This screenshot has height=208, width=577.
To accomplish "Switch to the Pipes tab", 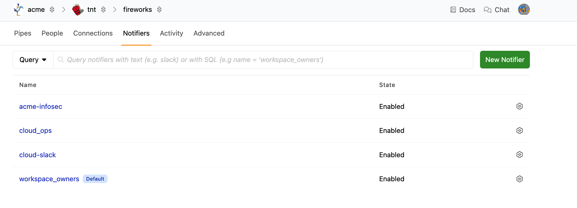I will (22, 33).
